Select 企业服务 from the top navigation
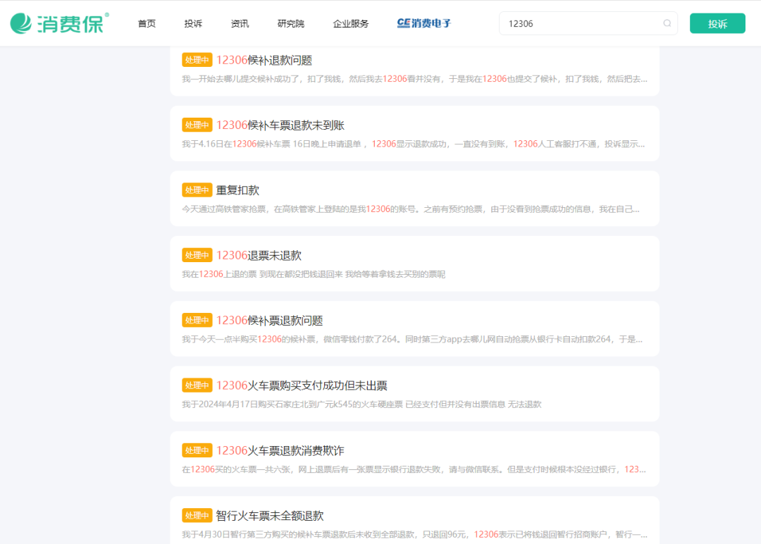The width and height of the screenshot is (761, 544). (350, 23)
